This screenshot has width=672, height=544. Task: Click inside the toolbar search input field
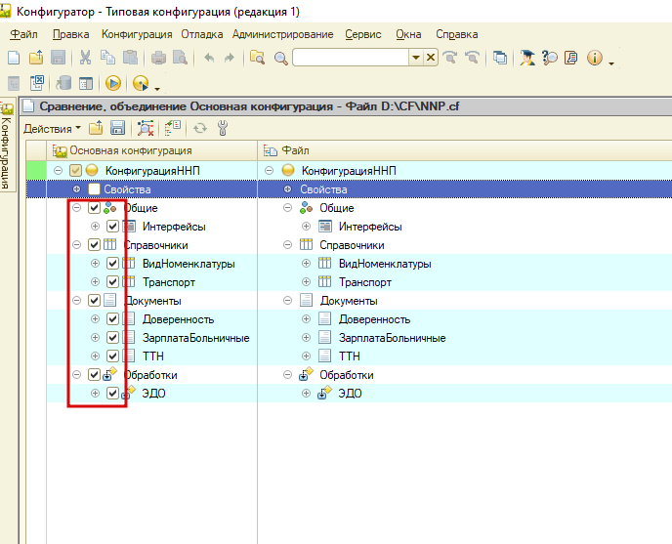point(351,58)
